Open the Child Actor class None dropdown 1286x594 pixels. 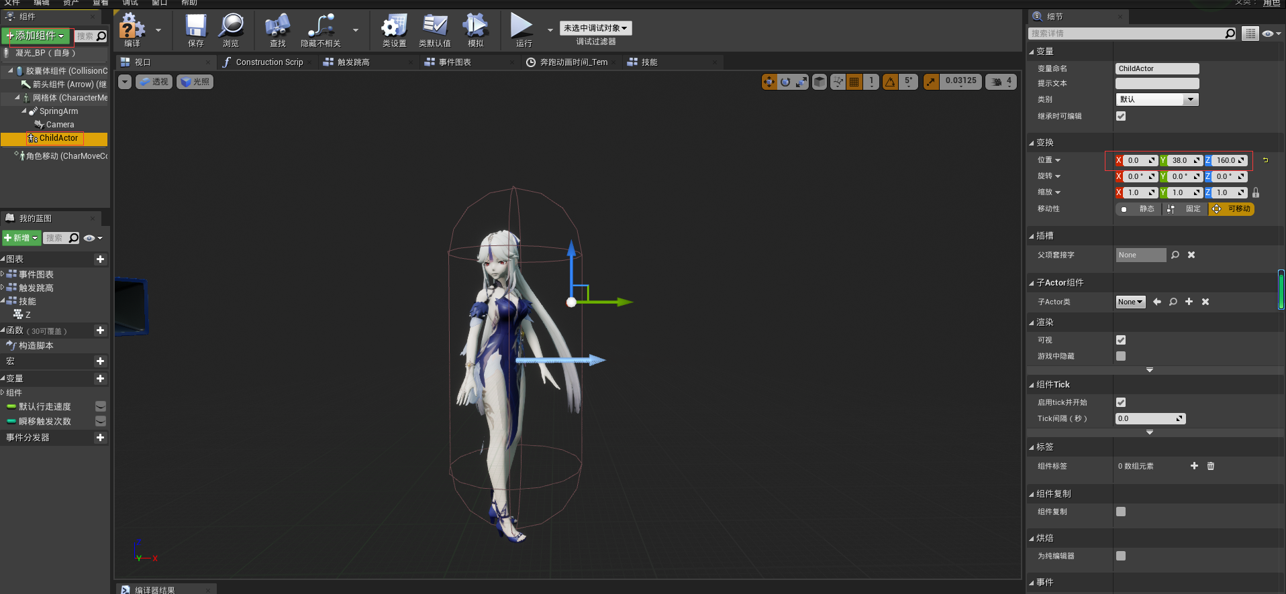[x=1130, y=302]
